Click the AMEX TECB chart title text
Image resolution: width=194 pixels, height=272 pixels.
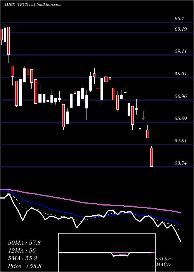click(33, 5)
